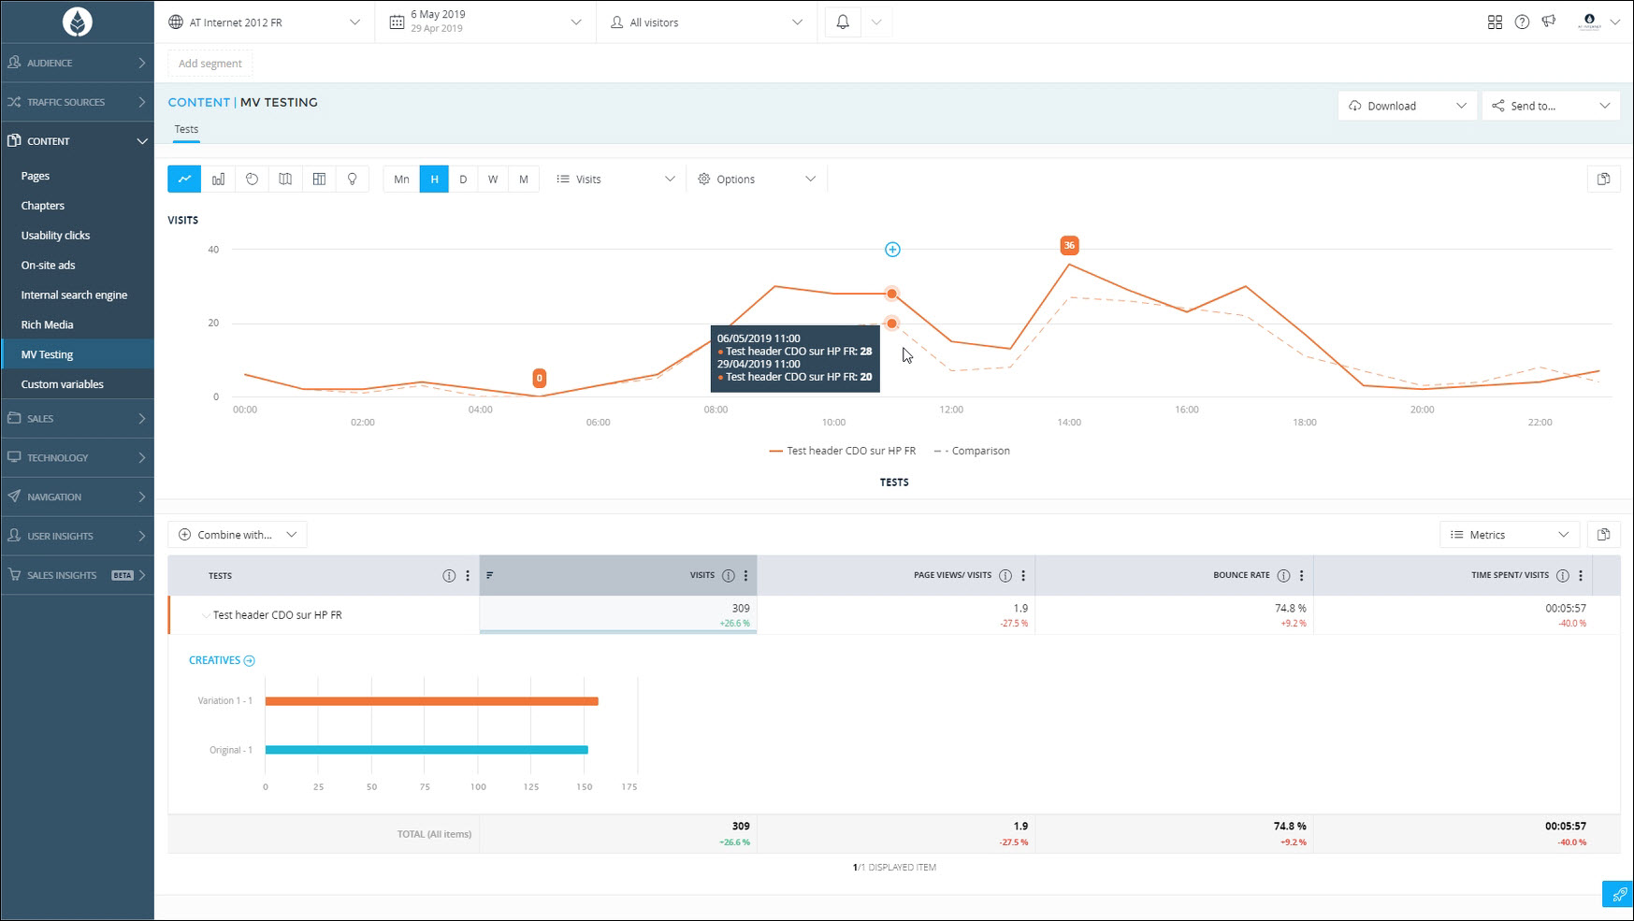Switch to pie chart view icon
This screenshot has width=1634, height=921.
(x=252, y=179)
